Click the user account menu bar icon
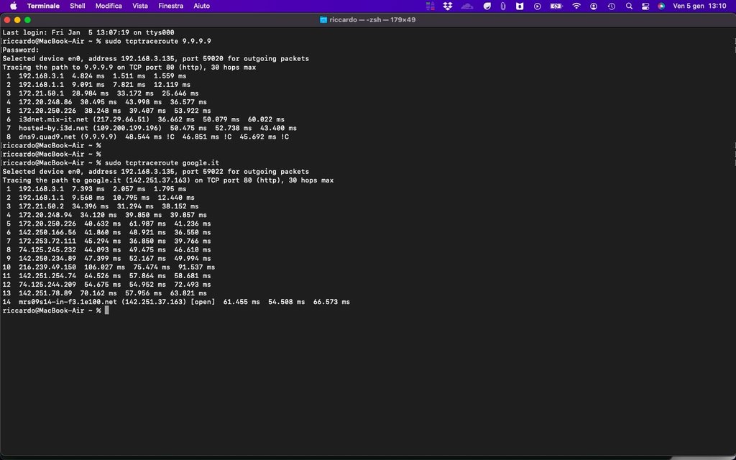The width and height of the screenshot is (736, 460). click(594, 6)
